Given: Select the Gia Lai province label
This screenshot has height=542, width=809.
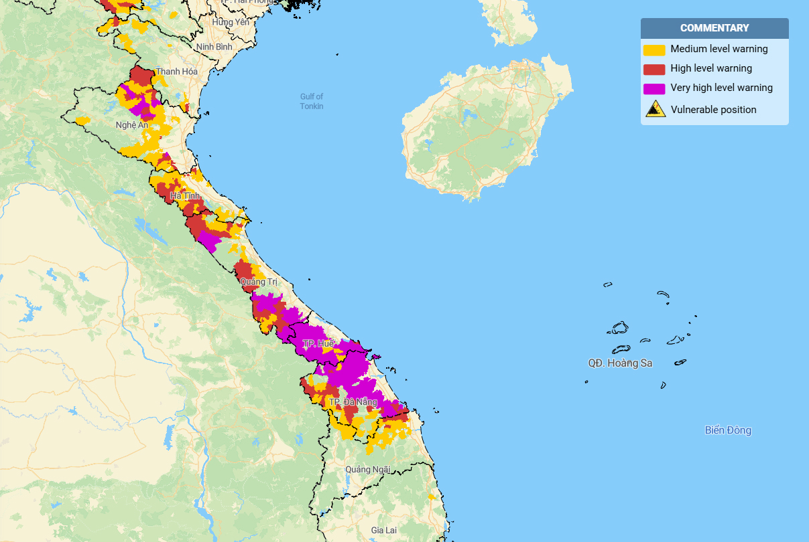Looking at the screenshot, I should (x=383, y=530).
